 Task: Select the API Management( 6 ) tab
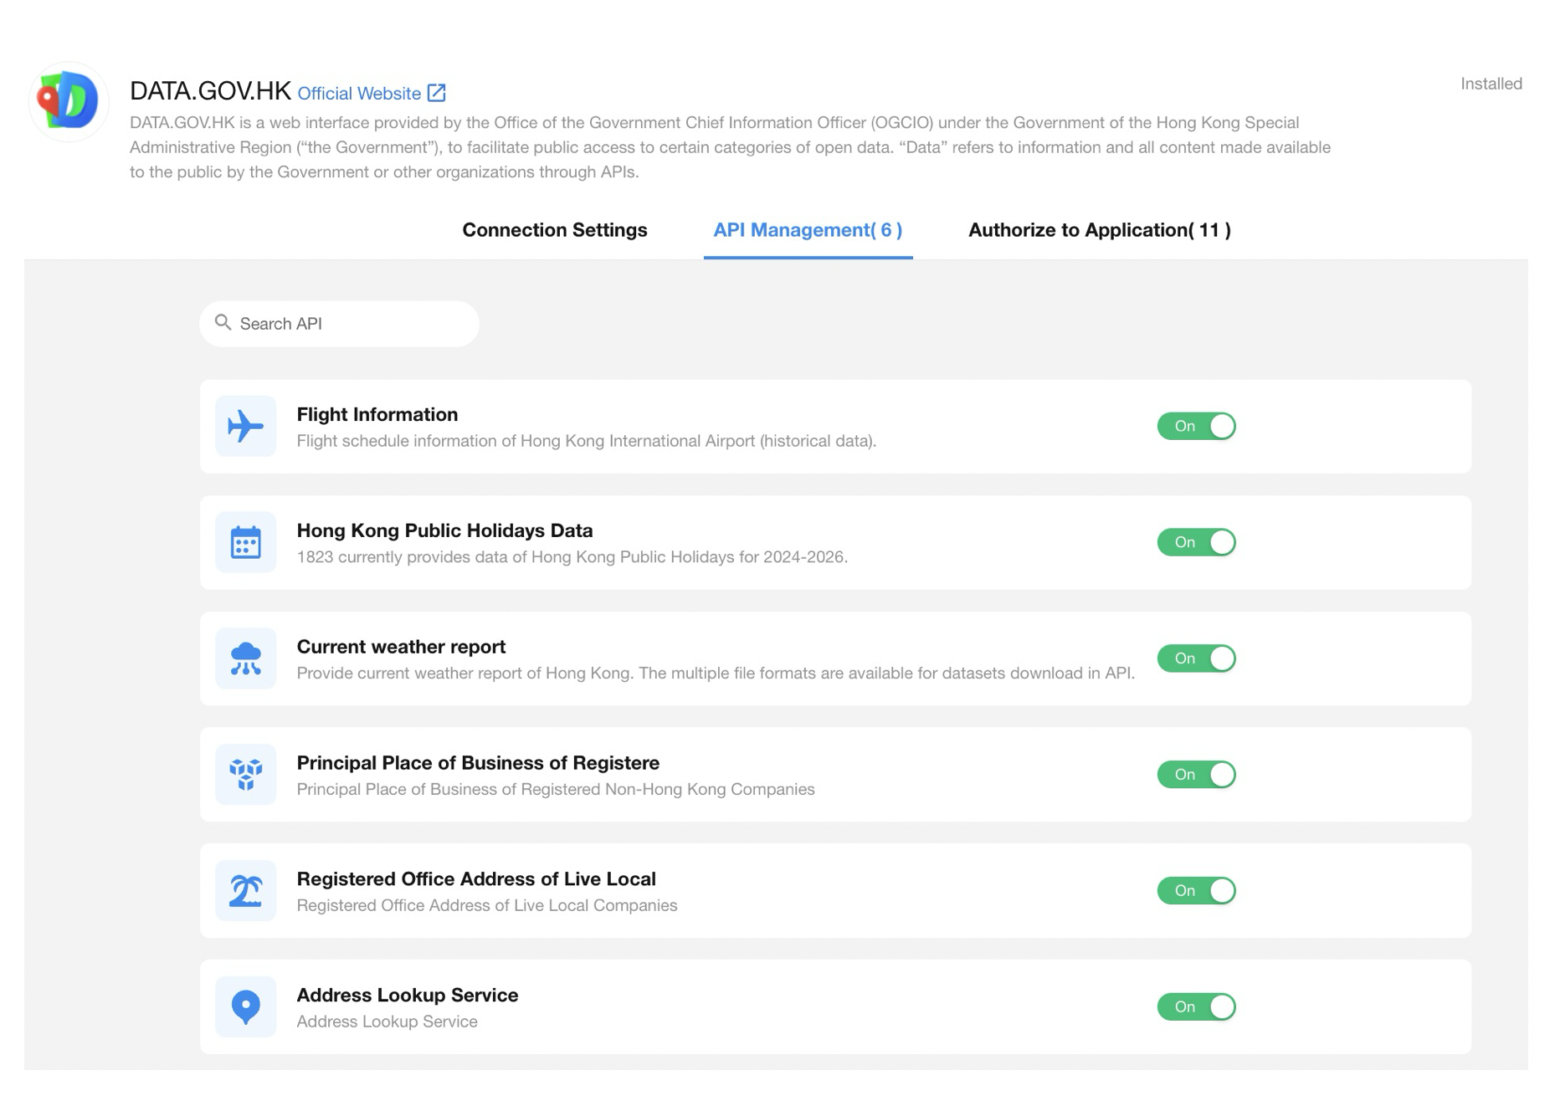(808, 230)
